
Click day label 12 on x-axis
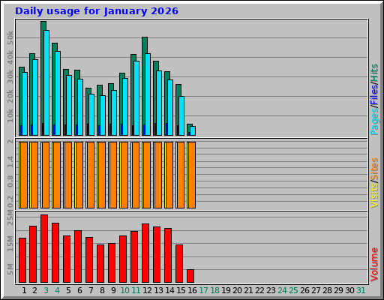tap(147, 290)
